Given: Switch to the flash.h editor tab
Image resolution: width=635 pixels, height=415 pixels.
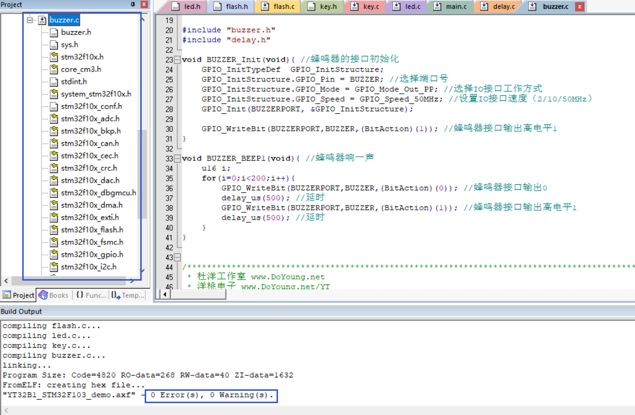Looking at the screenshot, I should [x=232, y=6].
